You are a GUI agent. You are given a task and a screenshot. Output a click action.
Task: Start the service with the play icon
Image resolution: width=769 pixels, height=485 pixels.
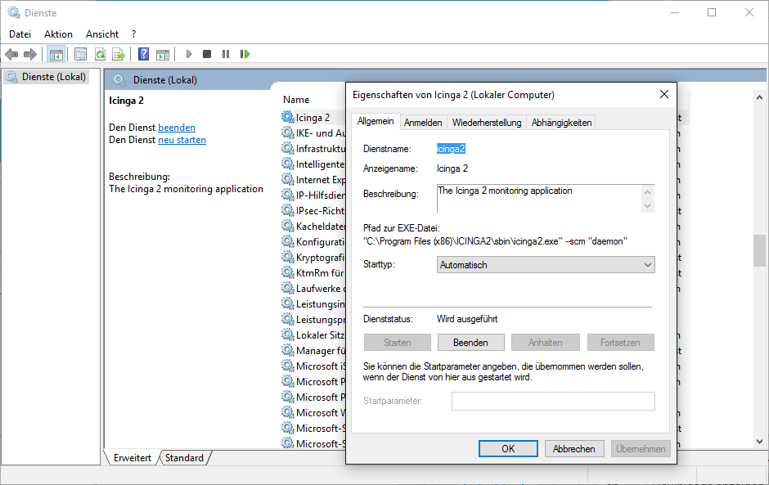click(189, 54)
